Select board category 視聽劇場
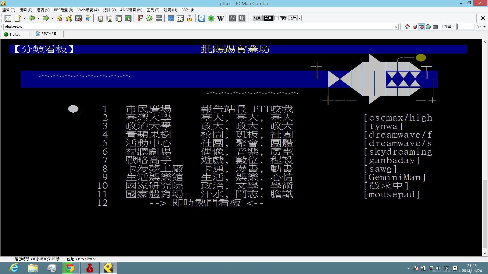Image resolution: width=488 pixels, height=274 pixels. coord(149,152)
